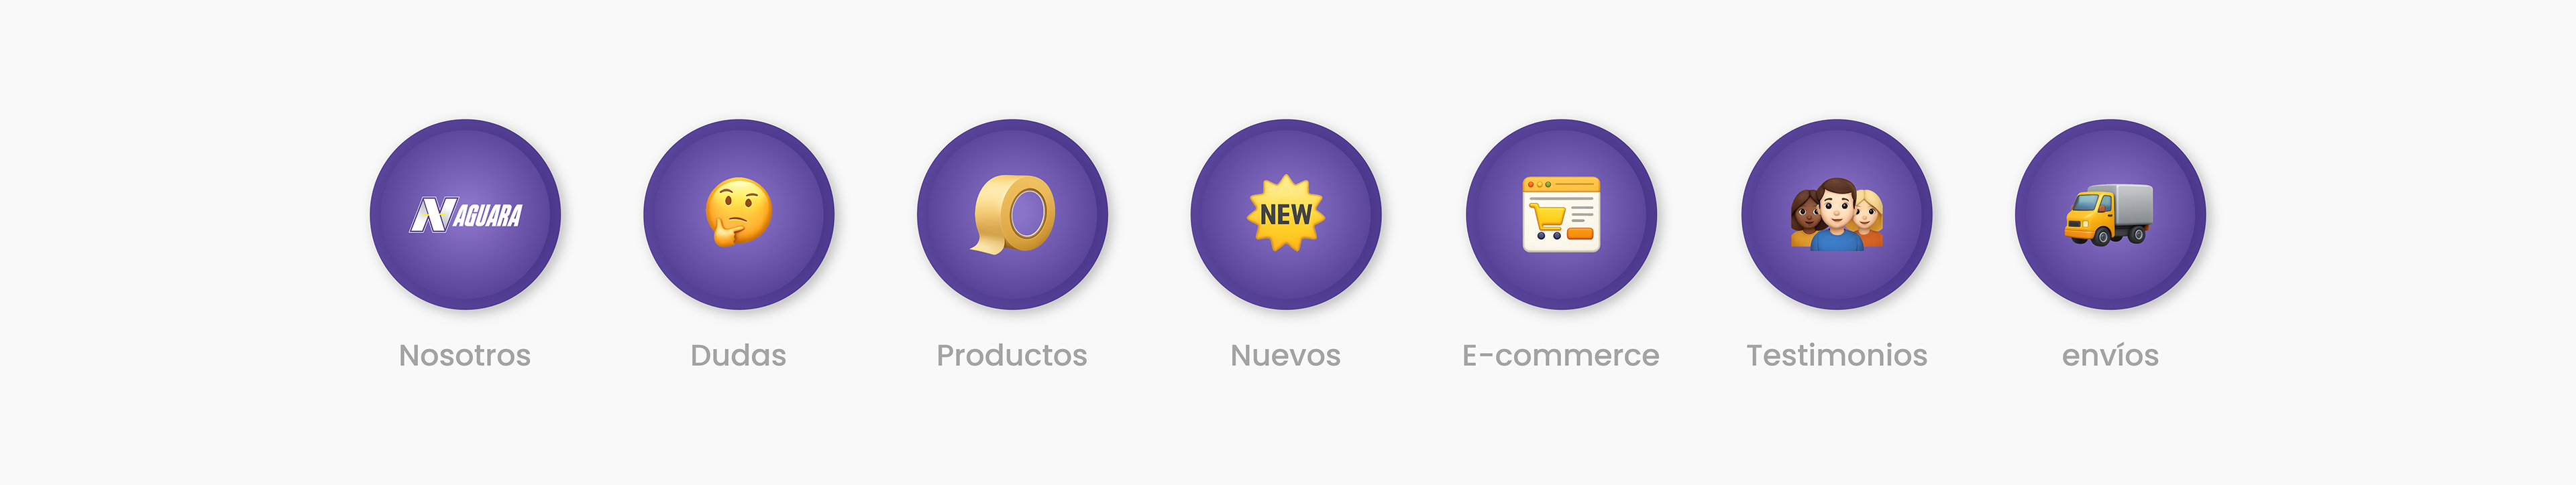Select the masking tape roll icon
This screenshot has width=2576, height=485.
1012,214
